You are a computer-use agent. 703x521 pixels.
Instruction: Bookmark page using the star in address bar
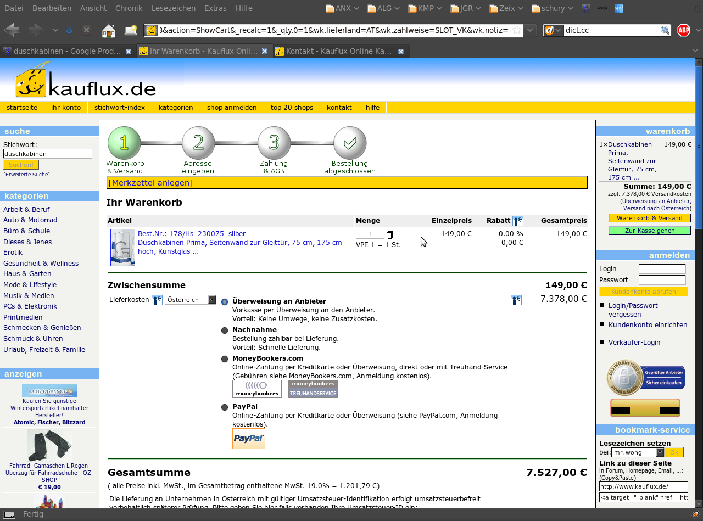coord(516,30)
